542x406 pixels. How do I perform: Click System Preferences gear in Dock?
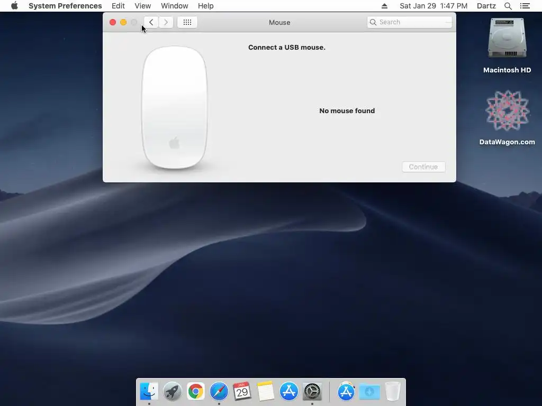312,391
